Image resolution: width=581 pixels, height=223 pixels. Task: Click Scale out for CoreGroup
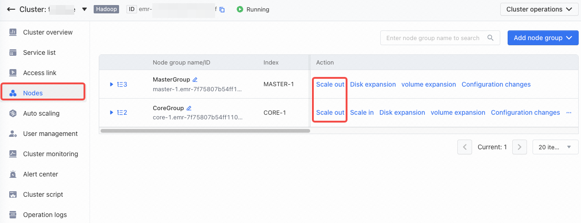[x=330, y=112]
